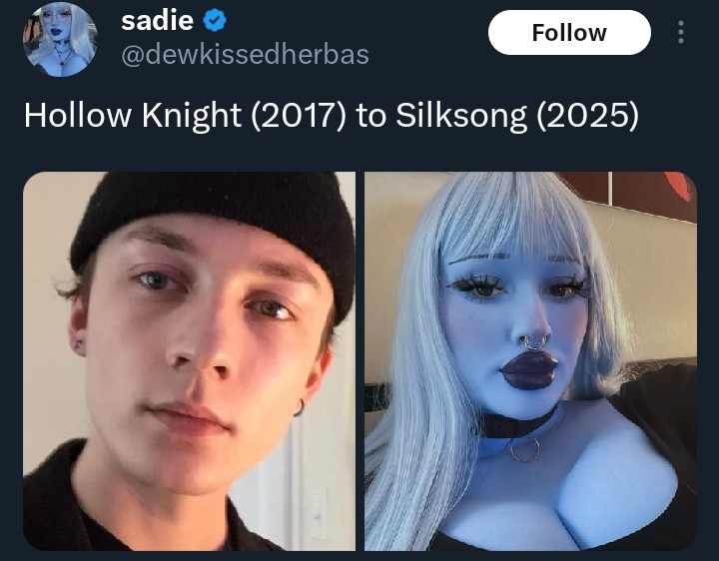Image resolution: width=719 pixels, height=561 pixels.
Task: Click the word Silksong in the tweet
Action: click(x=461, y=116)
